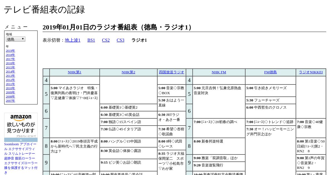The image size is (334, 175).
Task: Click the プライバシーについて ad privacy notice
Action: point(26,136)
